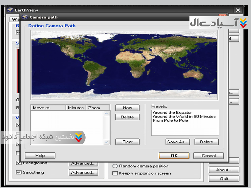Confirm the camera path with OK

click(174, 156)
